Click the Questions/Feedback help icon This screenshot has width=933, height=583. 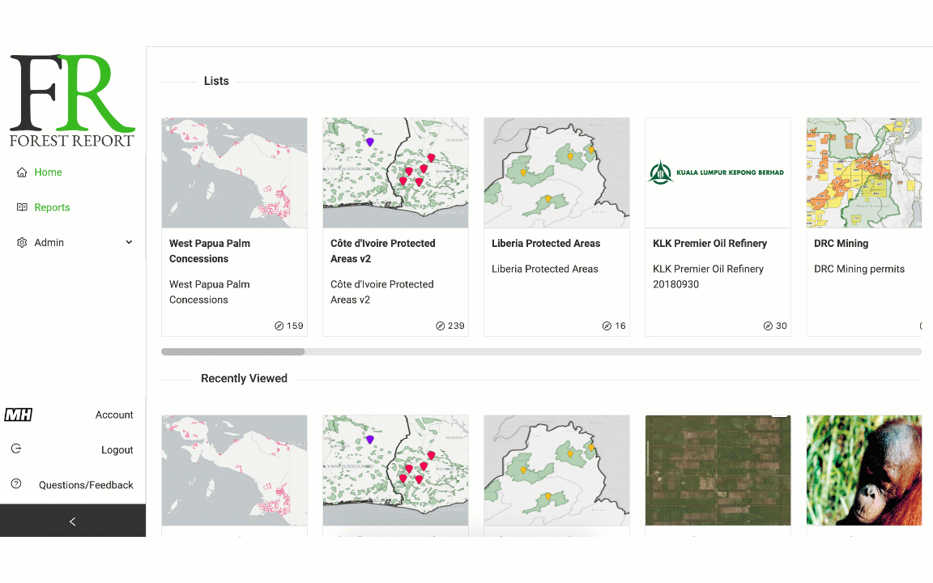pyautogui.click(x=16, y=484)
